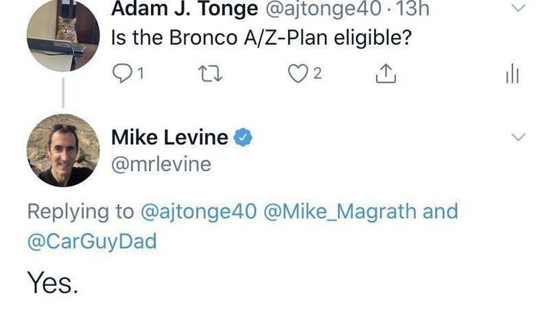Expand options chevron on Adam's tweet
The width and height of the screenshot is (549, 309).
tap(519, 9)
